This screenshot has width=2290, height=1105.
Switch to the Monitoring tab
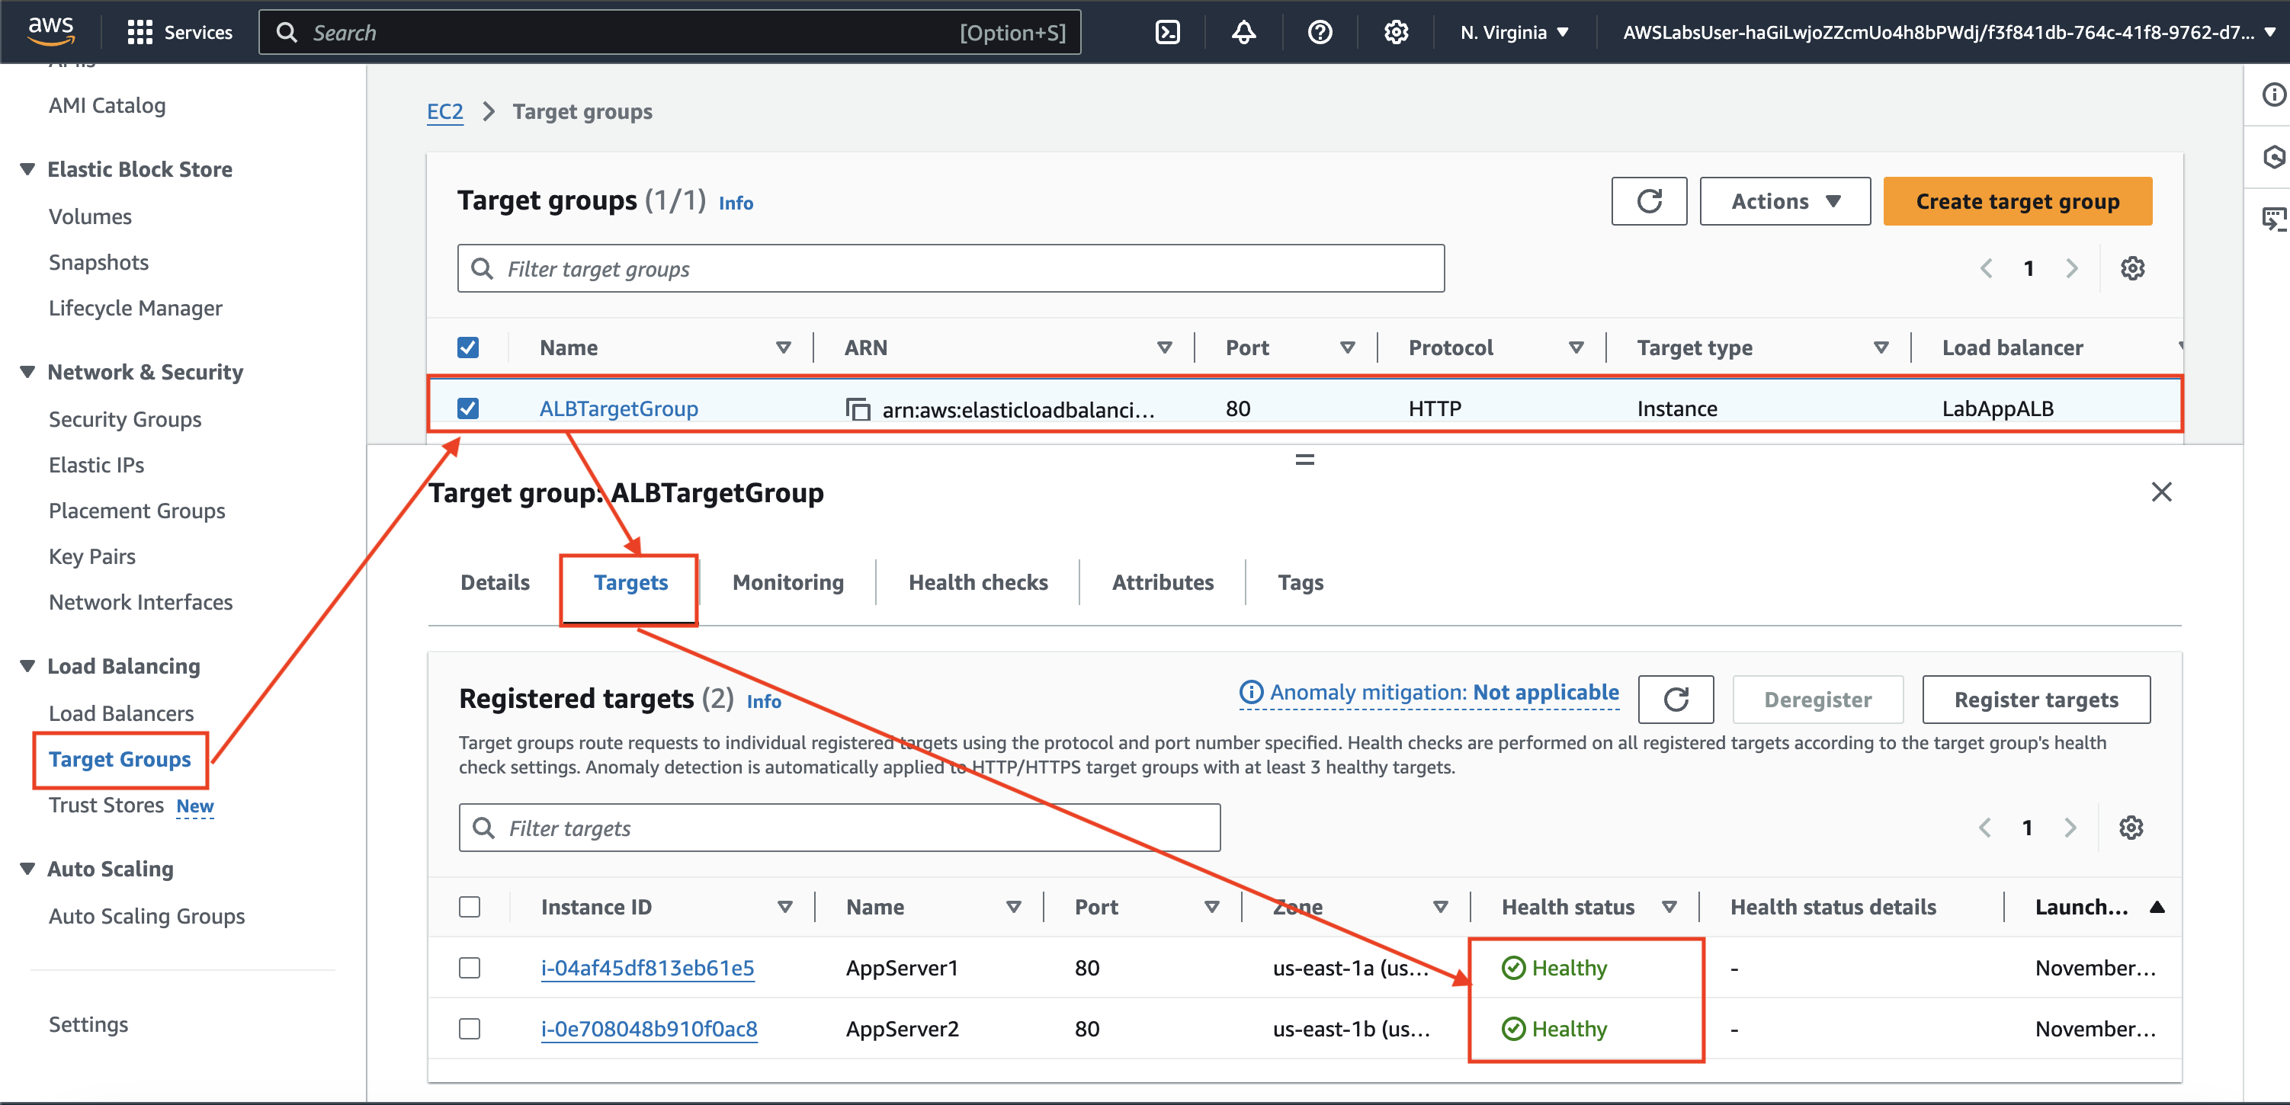(787, 582)
